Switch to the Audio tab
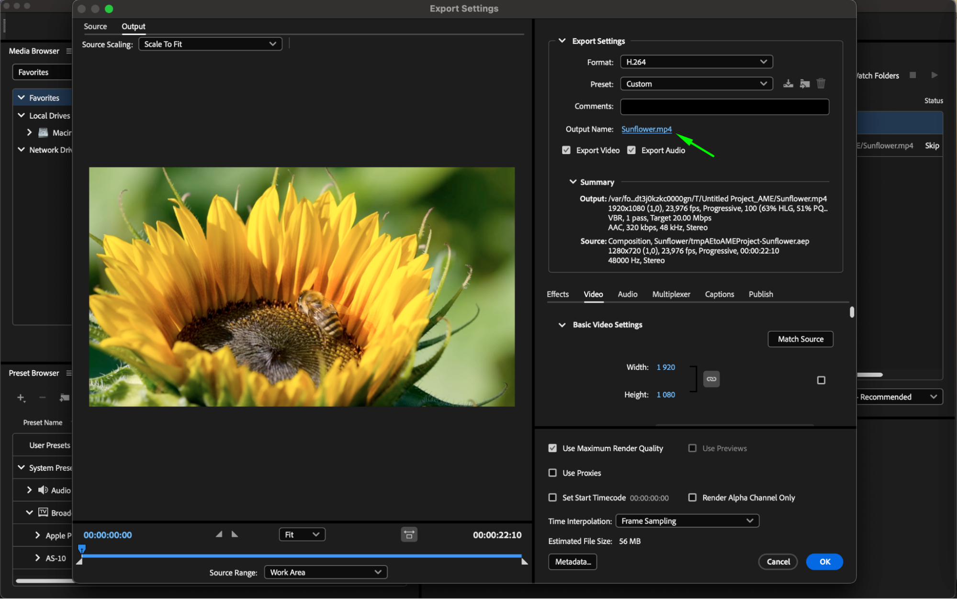 [x=627, y=294]
